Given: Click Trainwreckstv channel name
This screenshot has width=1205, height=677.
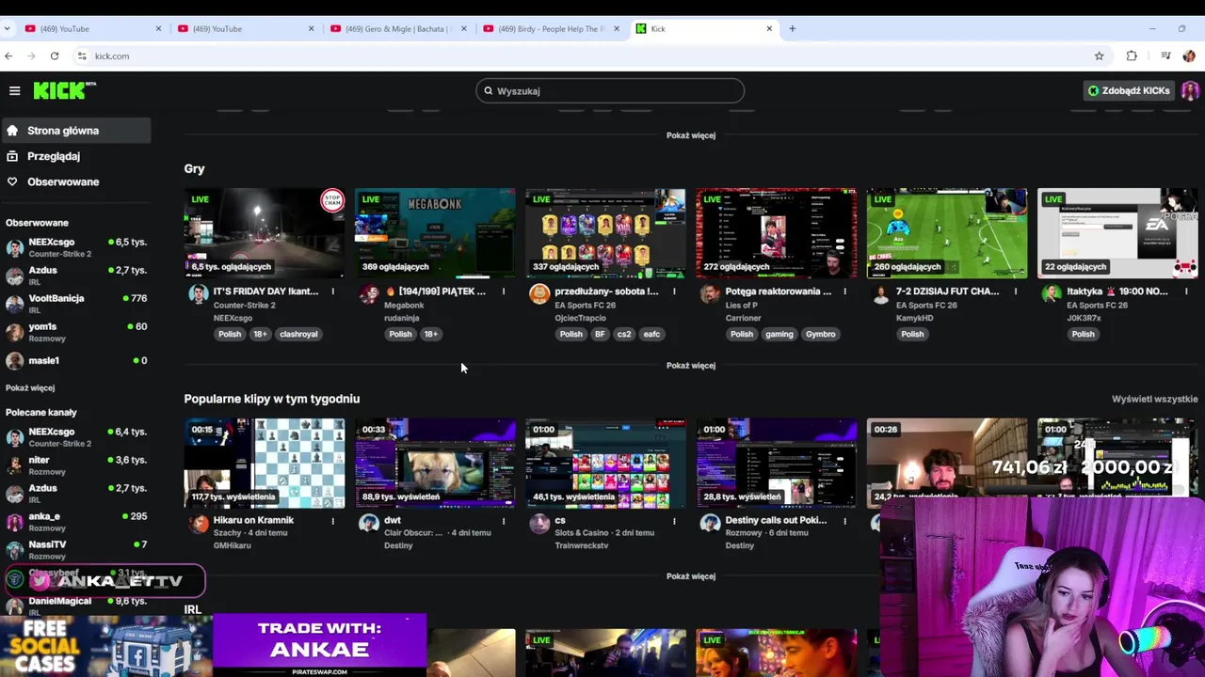Looking at the screenshot, I should (x=582, y=545).
